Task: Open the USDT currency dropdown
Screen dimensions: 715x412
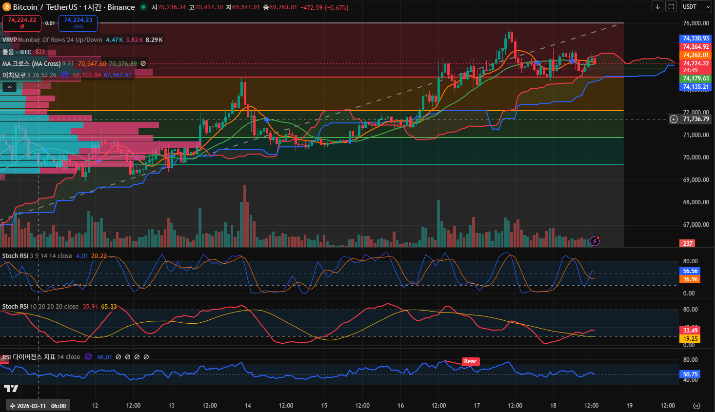Action: [696, 7]
